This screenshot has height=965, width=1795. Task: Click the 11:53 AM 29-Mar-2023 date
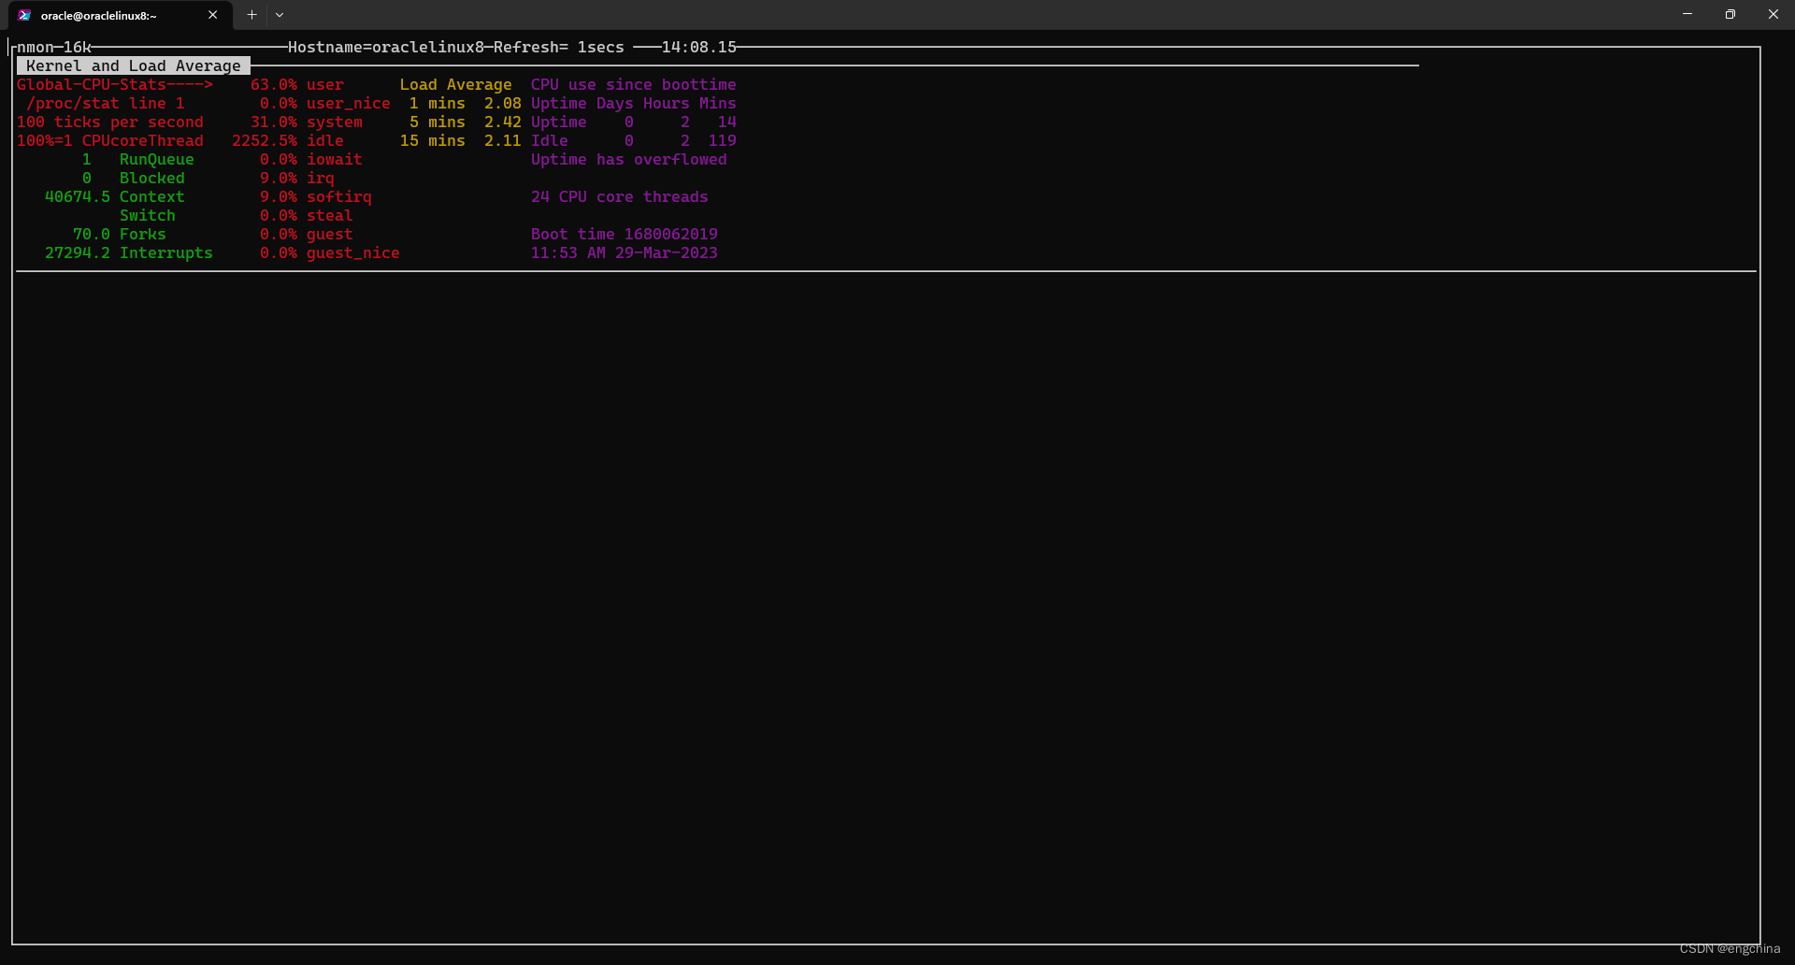click(625, 252)
